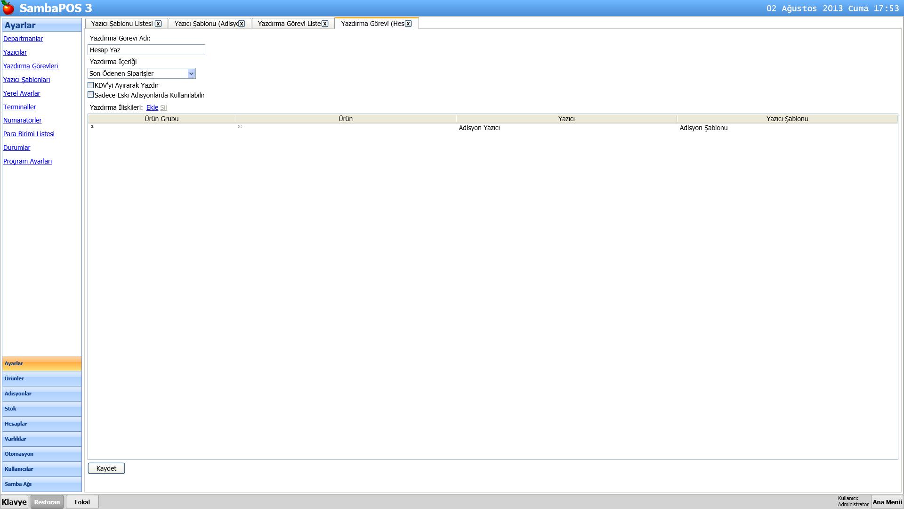Close the Yazıcı Şablonu Listesi tab
This screenshot has width=904, height=509.
[x=158, y=24]
